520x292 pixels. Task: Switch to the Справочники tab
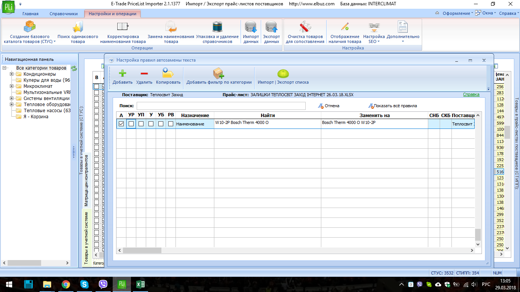coord(64,14)
